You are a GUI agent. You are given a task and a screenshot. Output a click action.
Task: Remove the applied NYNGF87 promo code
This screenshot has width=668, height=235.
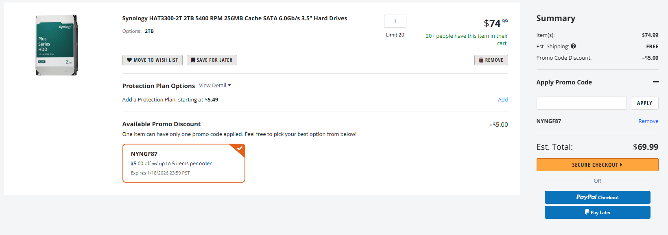(x=648, y=121)
